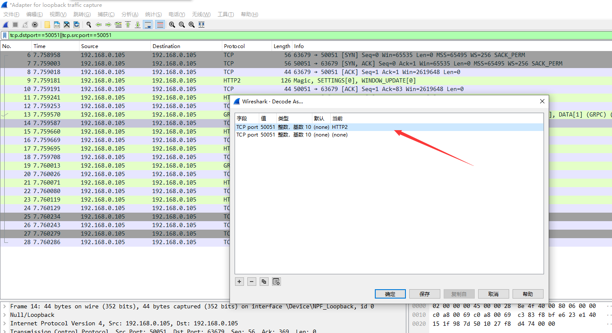The image size is (612, 333).
Task: Select the second row's current (none) value
Action: tap(340, 135)
